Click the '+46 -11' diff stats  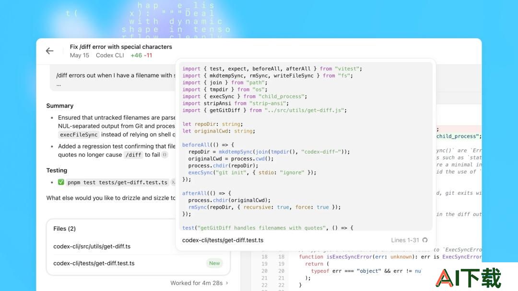[x=141, y=56]
